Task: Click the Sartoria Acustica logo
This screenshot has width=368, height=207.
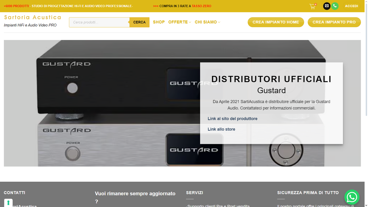Action: (x=32, y=17)
